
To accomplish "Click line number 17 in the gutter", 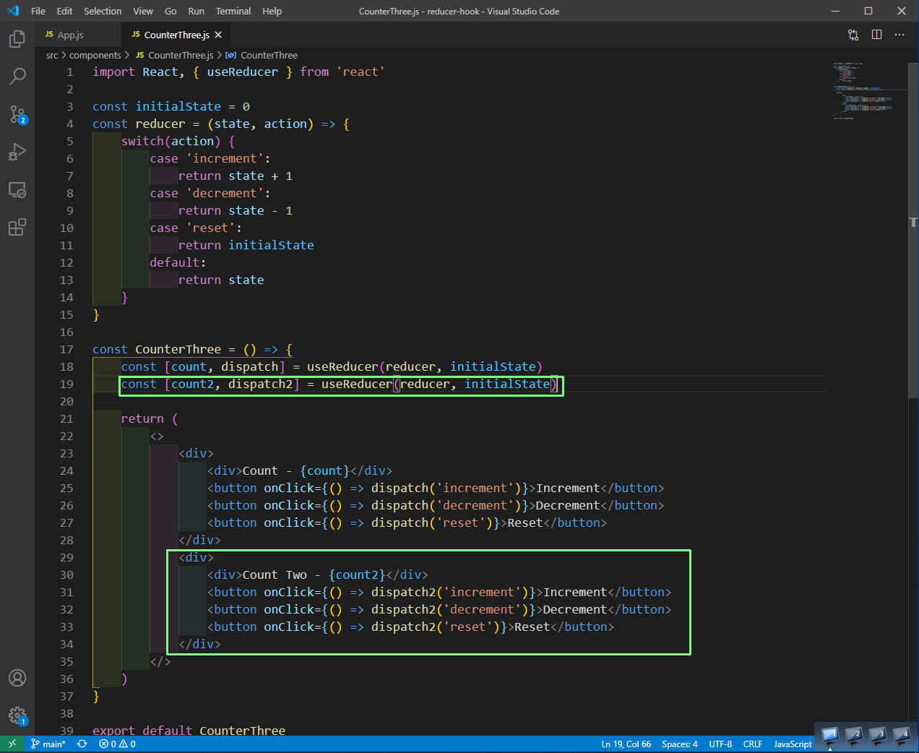I will click(x=66, y=349).
